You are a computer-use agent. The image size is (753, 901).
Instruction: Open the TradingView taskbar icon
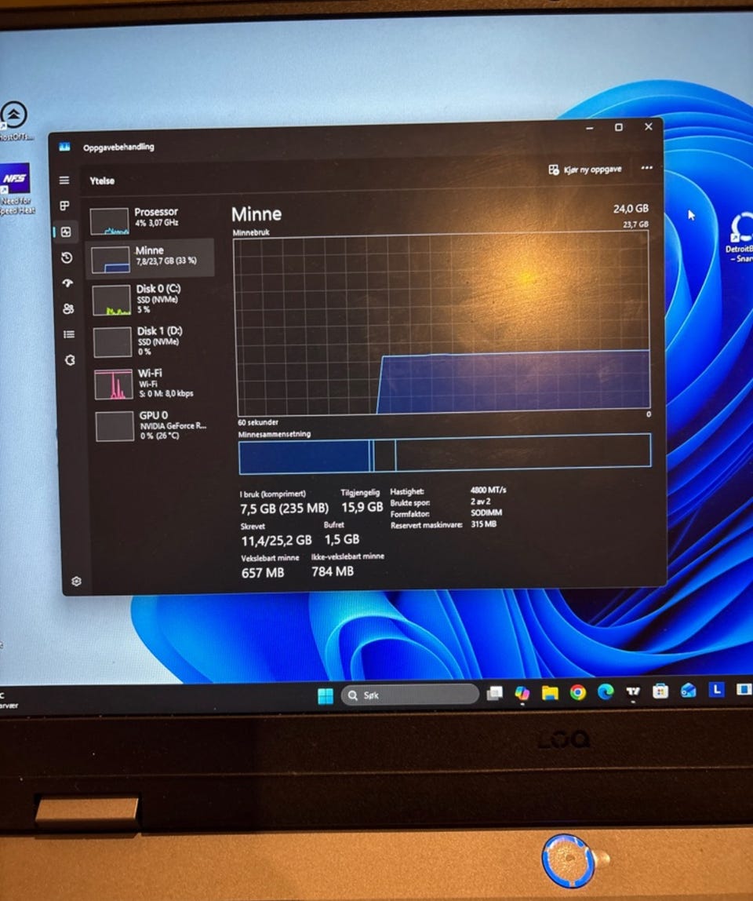coord(633,692)
